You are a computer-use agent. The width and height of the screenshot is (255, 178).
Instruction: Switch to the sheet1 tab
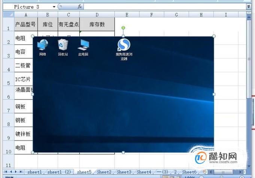[35, 172]
